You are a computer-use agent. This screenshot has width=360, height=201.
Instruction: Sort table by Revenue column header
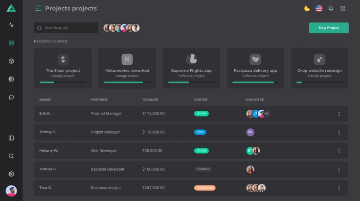150,100
